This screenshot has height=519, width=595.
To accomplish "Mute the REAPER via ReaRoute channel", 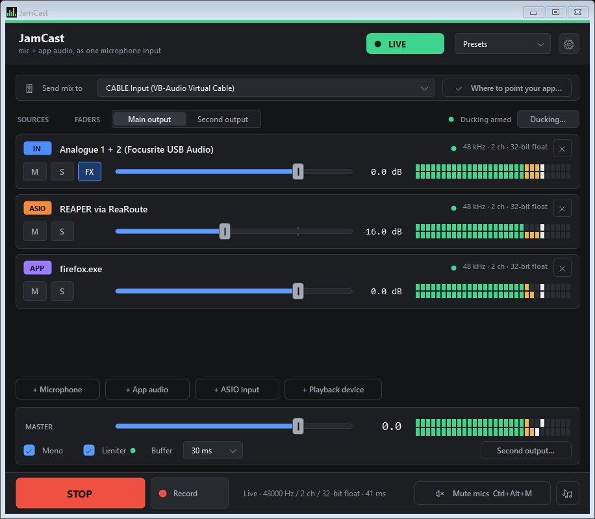I will (x=35, y=231).
